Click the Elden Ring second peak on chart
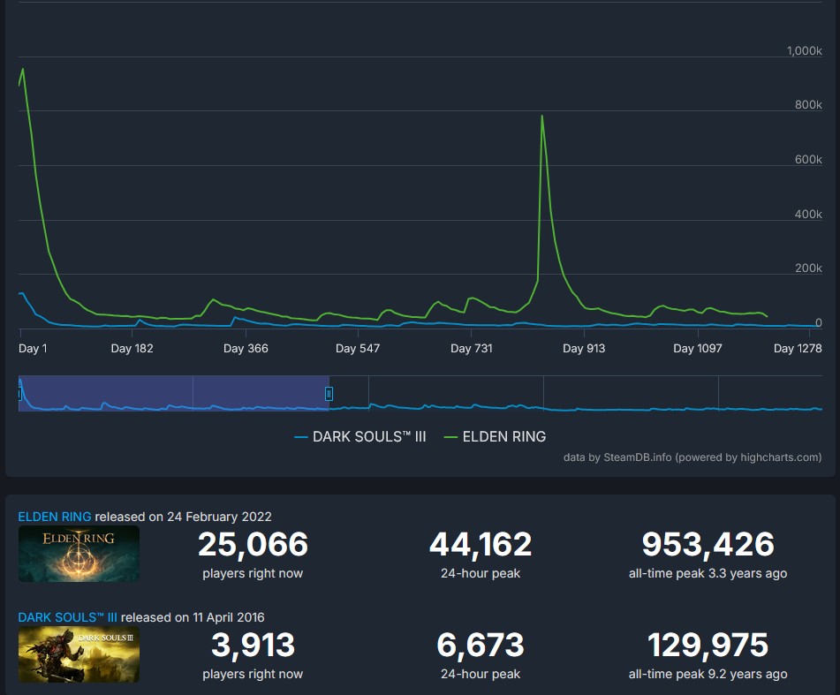The height and width of the screenshot is (695, 840). click(542, 117)
